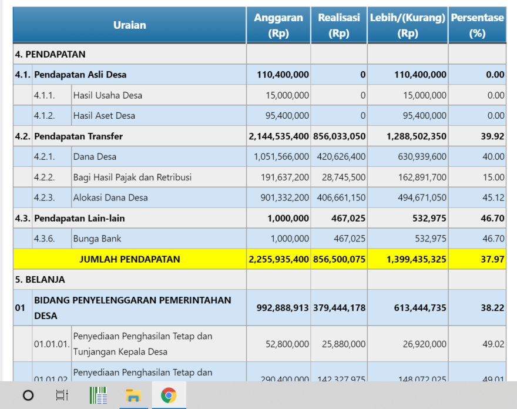Click the yellow JUMLAH PENDAPATAN total row
The height and width of the screenshot is (409, 517).
(x=130, y=259)
